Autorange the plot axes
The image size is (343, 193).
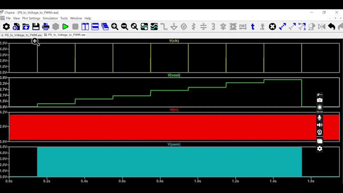point(144,27)
